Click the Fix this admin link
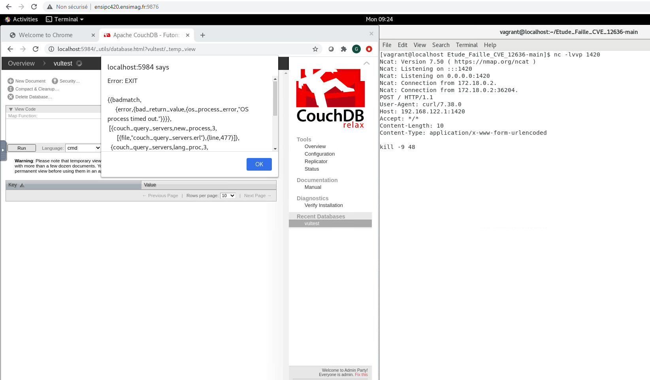Screen dimensions: 650x380 point(361,374)
